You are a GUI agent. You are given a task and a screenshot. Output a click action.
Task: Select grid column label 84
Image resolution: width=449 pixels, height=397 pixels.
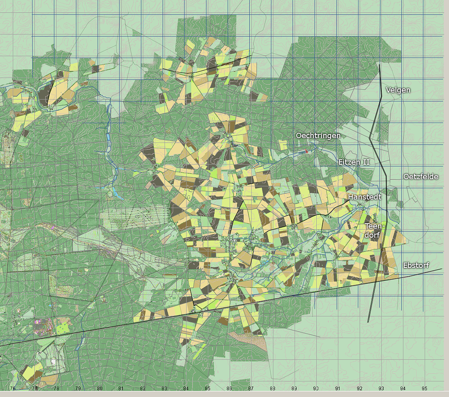pos(186,389)
